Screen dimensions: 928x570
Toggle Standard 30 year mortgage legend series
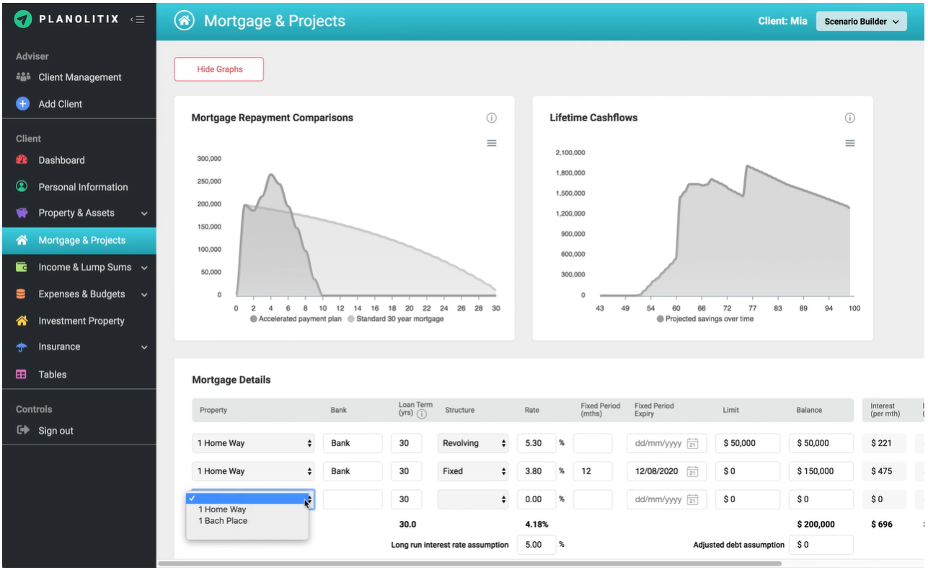pyautogui.click(x=395, y=318)
